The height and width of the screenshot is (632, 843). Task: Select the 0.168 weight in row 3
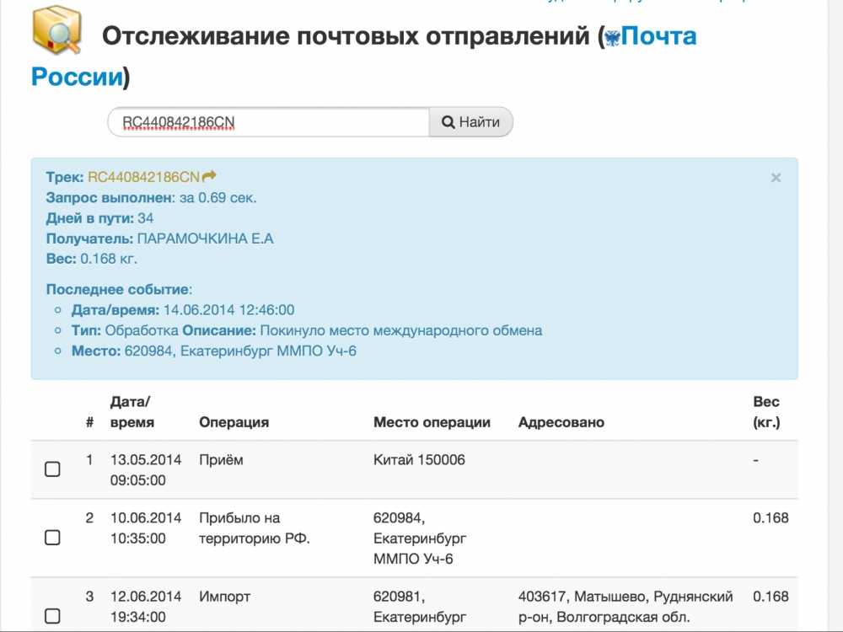pyautogui.click(x=771, y=597)
